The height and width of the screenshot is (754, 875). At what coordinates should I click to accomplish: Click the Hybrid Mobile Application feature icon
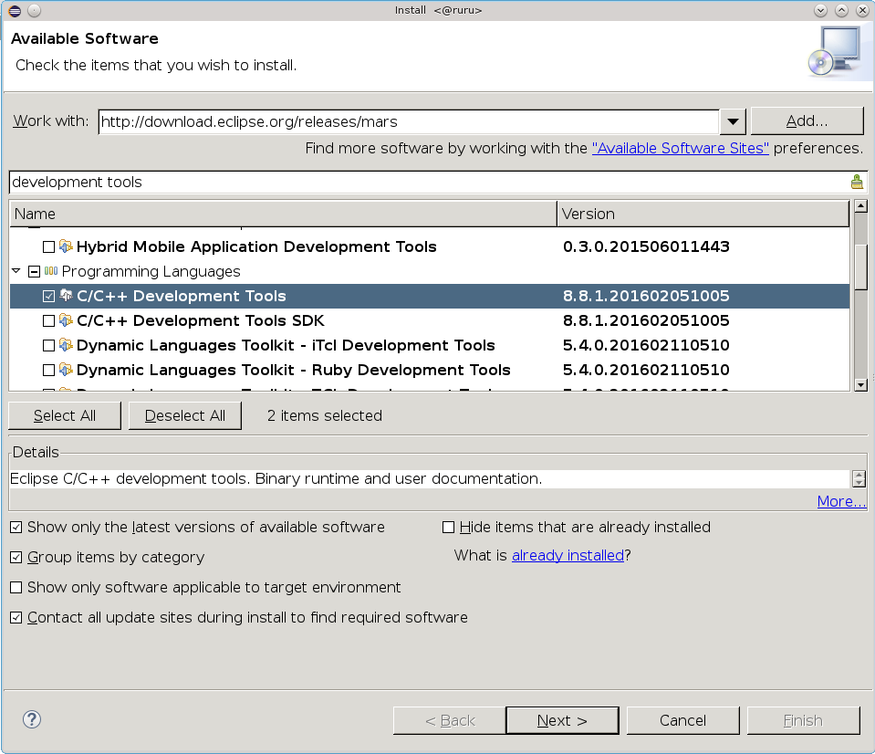pos(66,246)
